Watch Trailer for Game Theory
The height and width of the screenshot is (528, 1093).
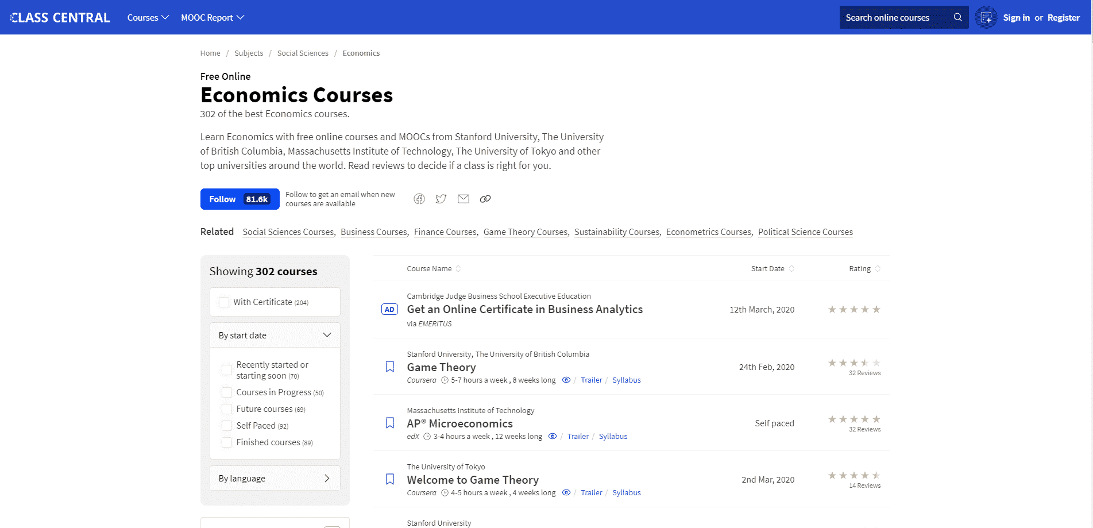coord(591,380)
